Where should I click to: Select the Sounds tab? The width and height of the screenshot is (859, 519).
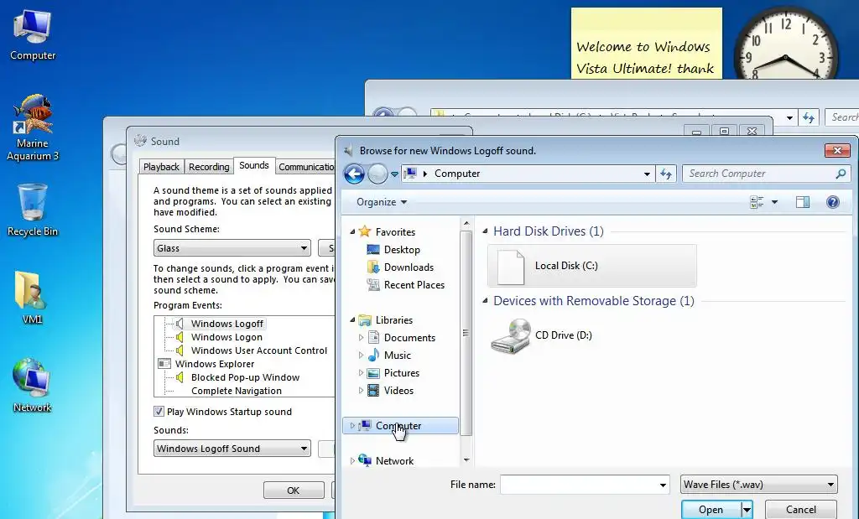(253, 165)
